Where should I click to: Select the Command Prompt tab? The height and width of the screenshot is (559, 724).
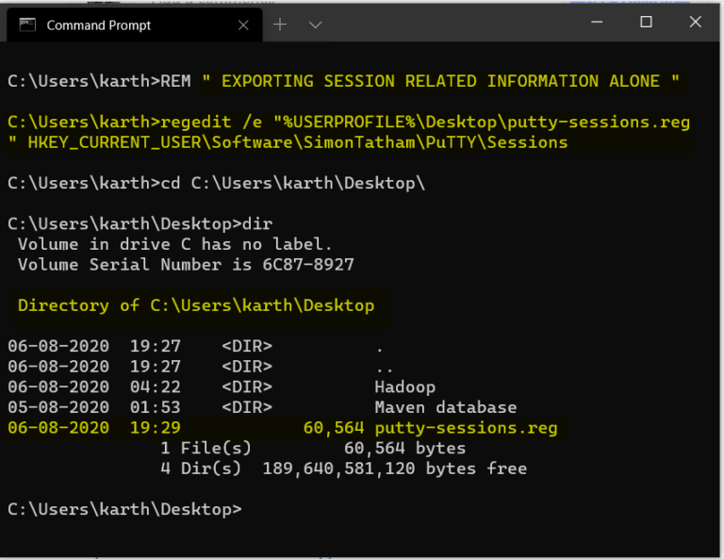(x=135, y=25)
